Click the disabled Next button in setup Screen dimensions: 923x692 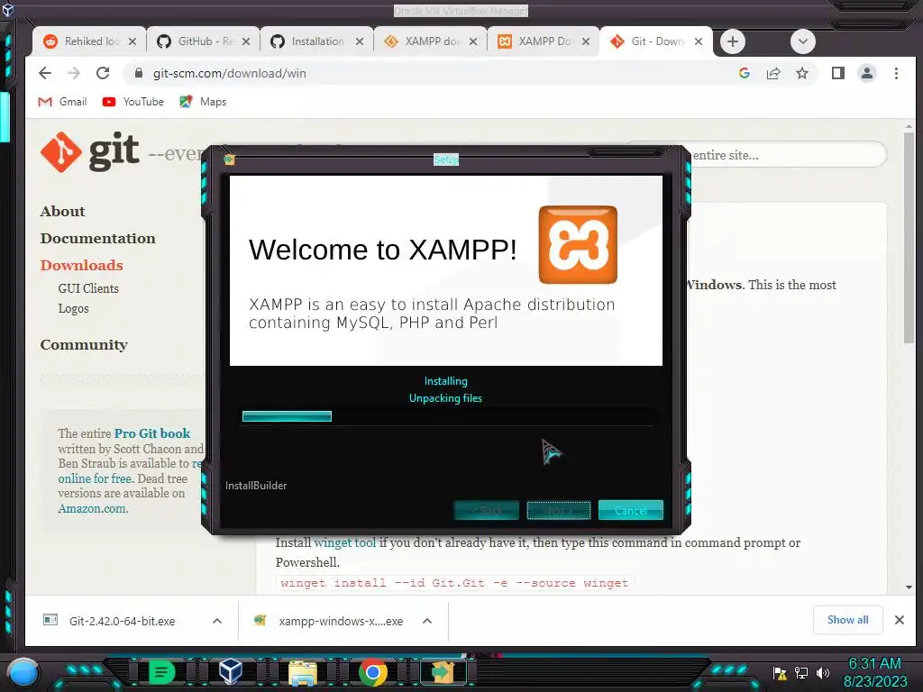click(559, 510)
